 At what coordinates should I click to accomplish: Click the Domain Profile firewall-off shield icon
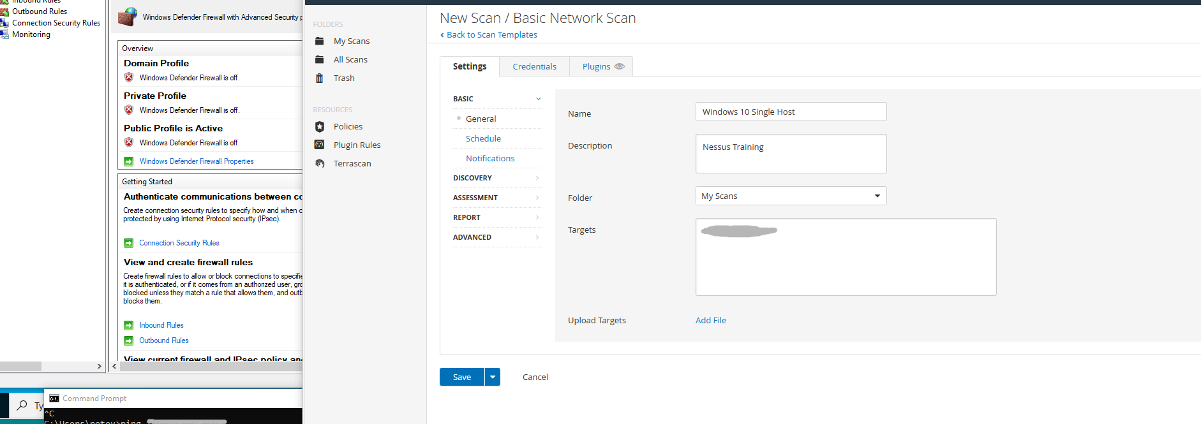click(129, 77)
